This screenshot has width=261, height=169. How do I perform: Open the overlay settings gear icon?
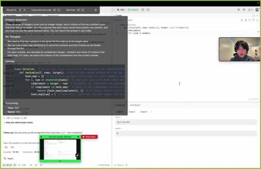point(95,10)
